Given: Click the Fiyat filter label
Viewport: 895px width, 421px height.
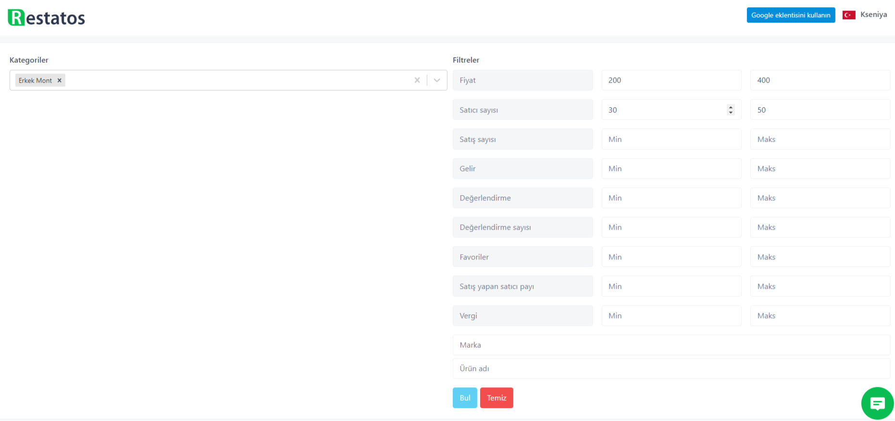Looking at the screenshot, I should coord(522,80).
